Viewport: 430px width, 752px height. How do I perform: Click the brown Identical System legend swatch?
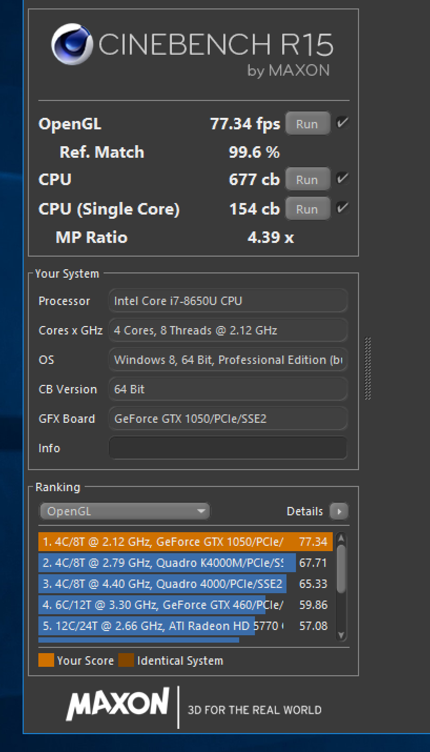pyautogui.click(x=126, y=660)
